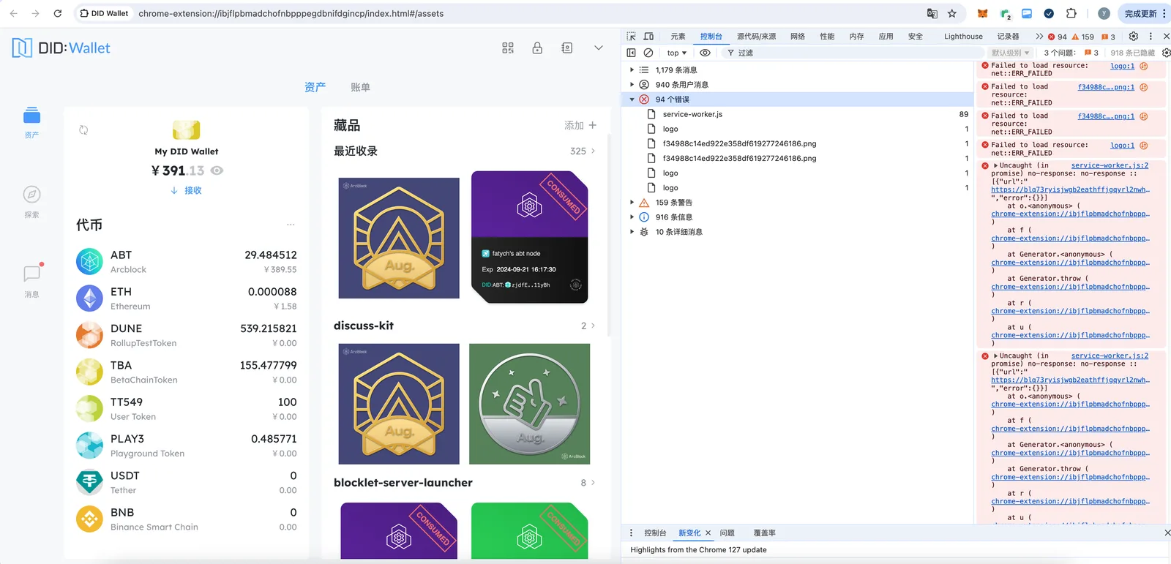Viewport: 1171px width, 564px height.
Task: Open the top context dropdown
Action: (677, 53)
